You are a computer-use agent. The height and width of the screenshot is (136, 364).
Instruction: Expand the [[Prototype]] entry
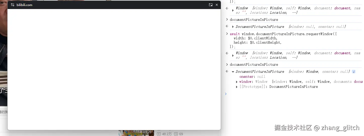[x=237, y=87]
